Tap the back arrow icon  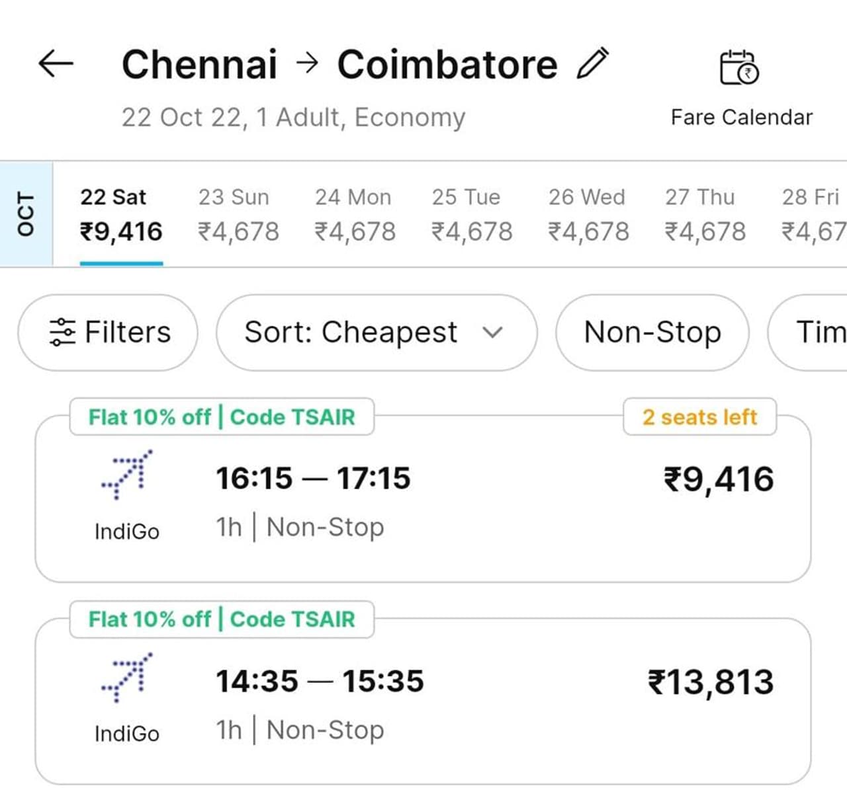tap(56, 64)
